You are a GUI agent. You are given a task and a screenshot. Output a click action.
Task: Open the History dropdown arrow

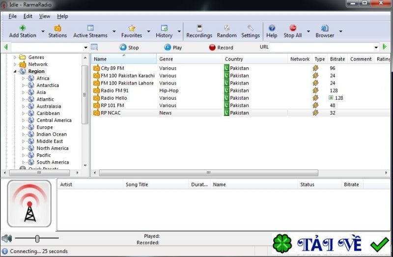coord(179,31)
